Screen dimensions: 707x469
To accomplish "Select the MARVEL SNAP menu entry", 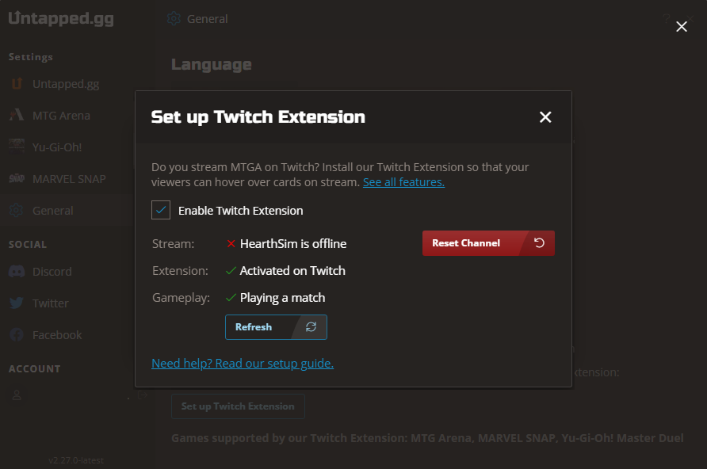I will (69, 179).
